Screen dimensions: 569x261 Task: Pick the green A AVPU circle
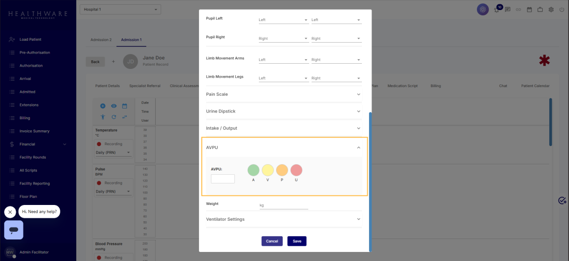click(x=253, y=170)
